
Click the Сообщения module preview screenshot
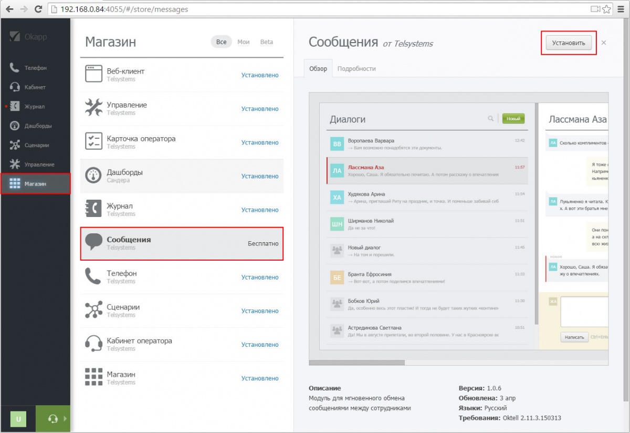click(x=458, y=226)
